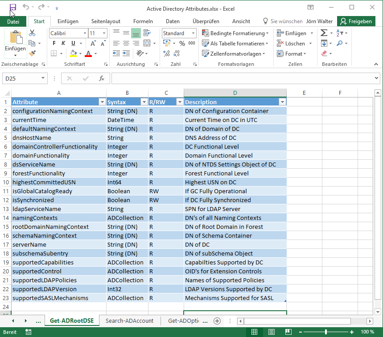Expand the Standard number format dropdown
This screenshot has width=383, height=337.
193,33
